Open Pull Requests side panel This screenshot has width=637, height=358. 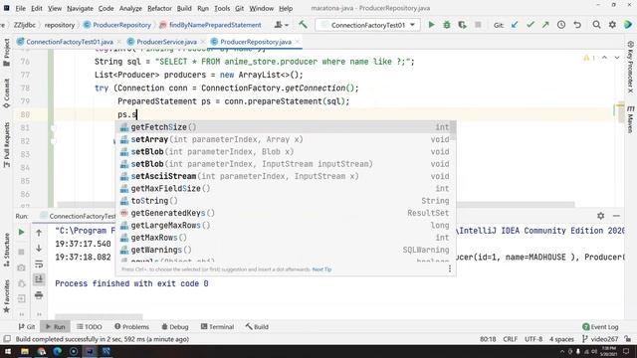7,145
